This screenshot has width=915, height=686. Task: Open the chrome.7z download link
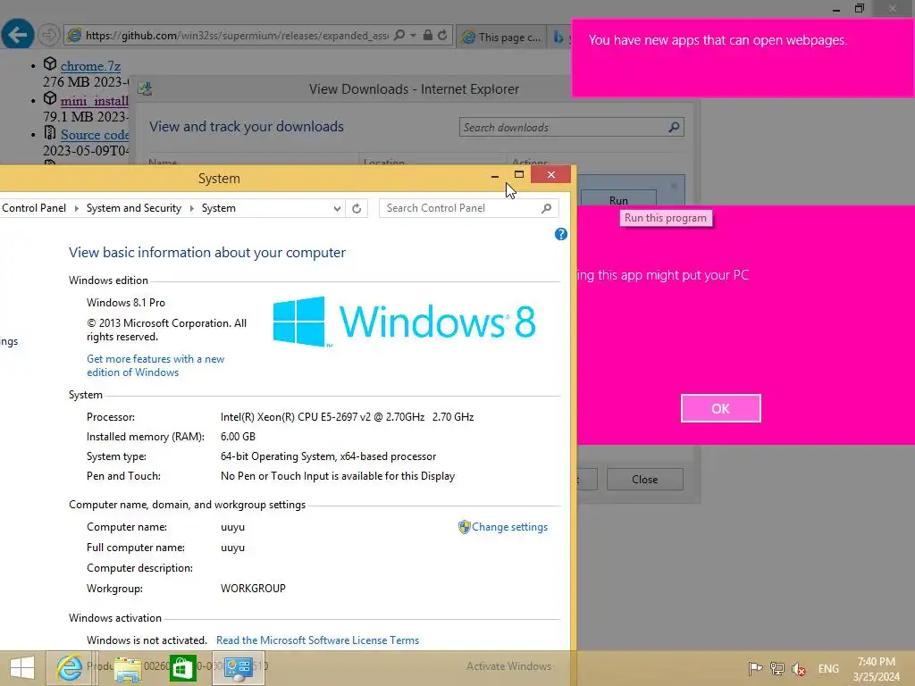(90, 66)
